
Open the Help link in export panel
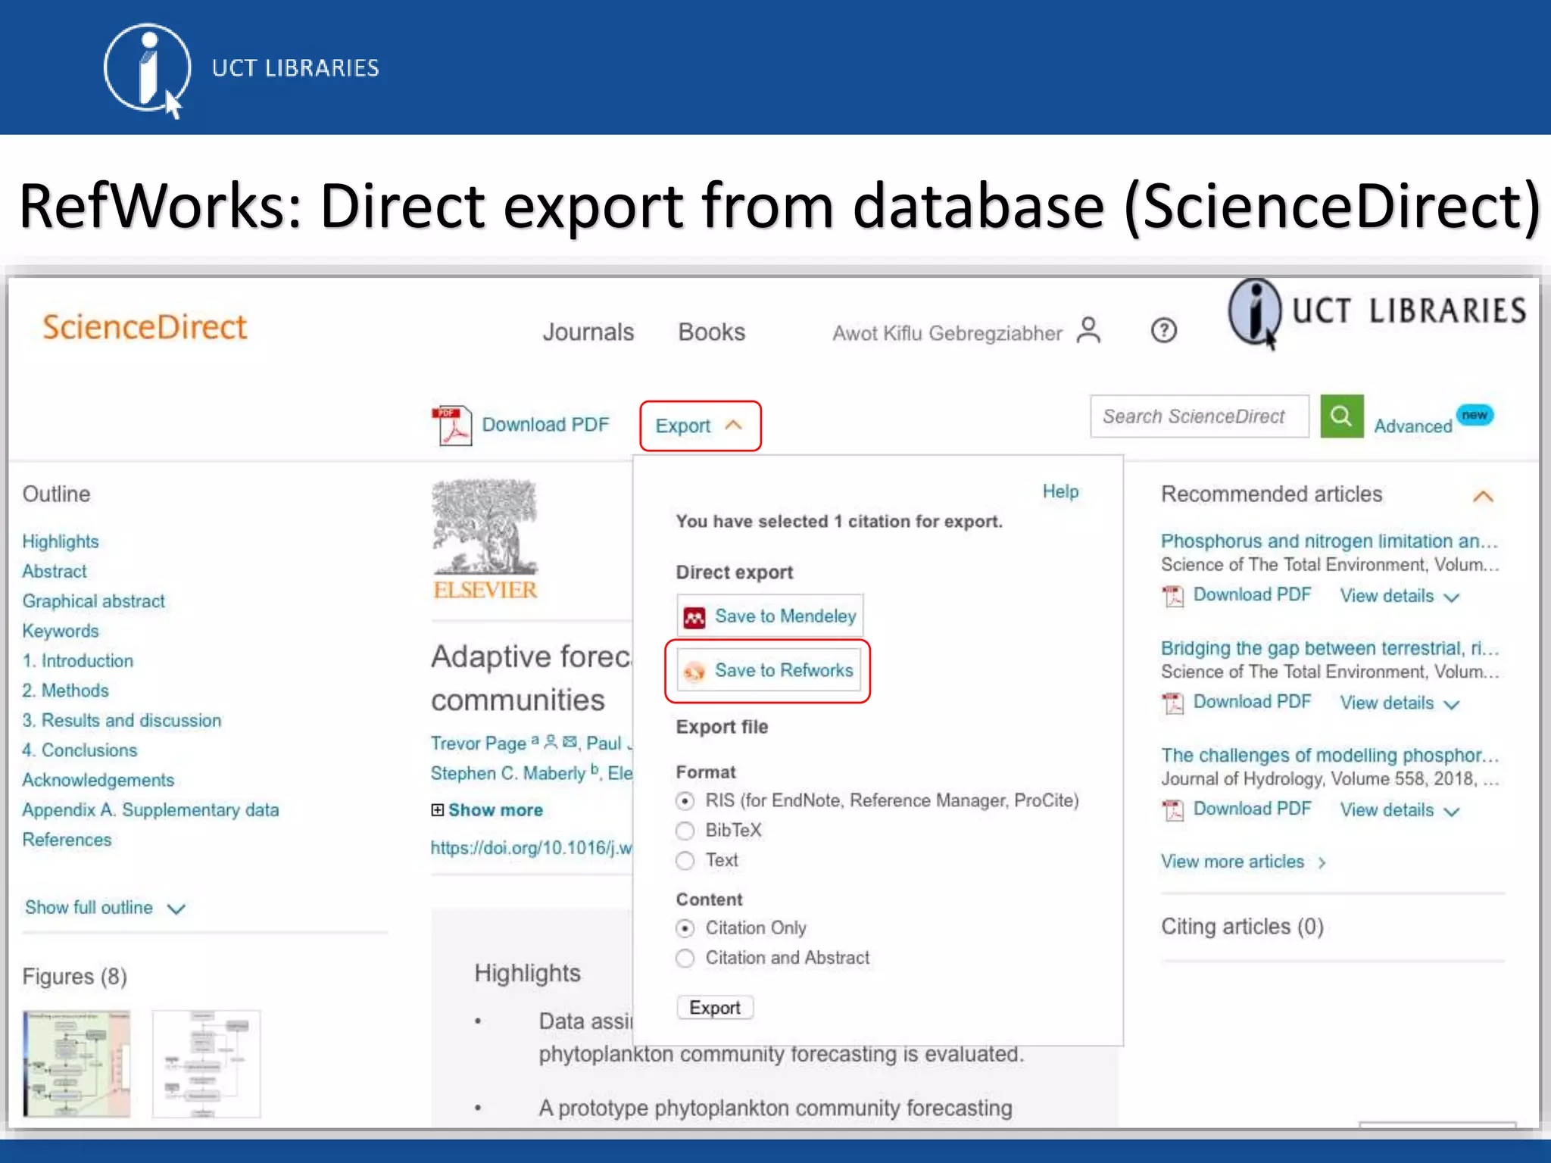(x=1060, y=491)
